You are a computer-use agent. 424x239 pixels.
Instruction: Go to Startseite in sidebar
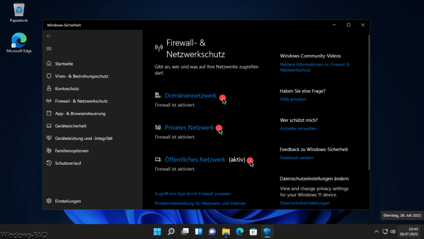pos(64,64)
